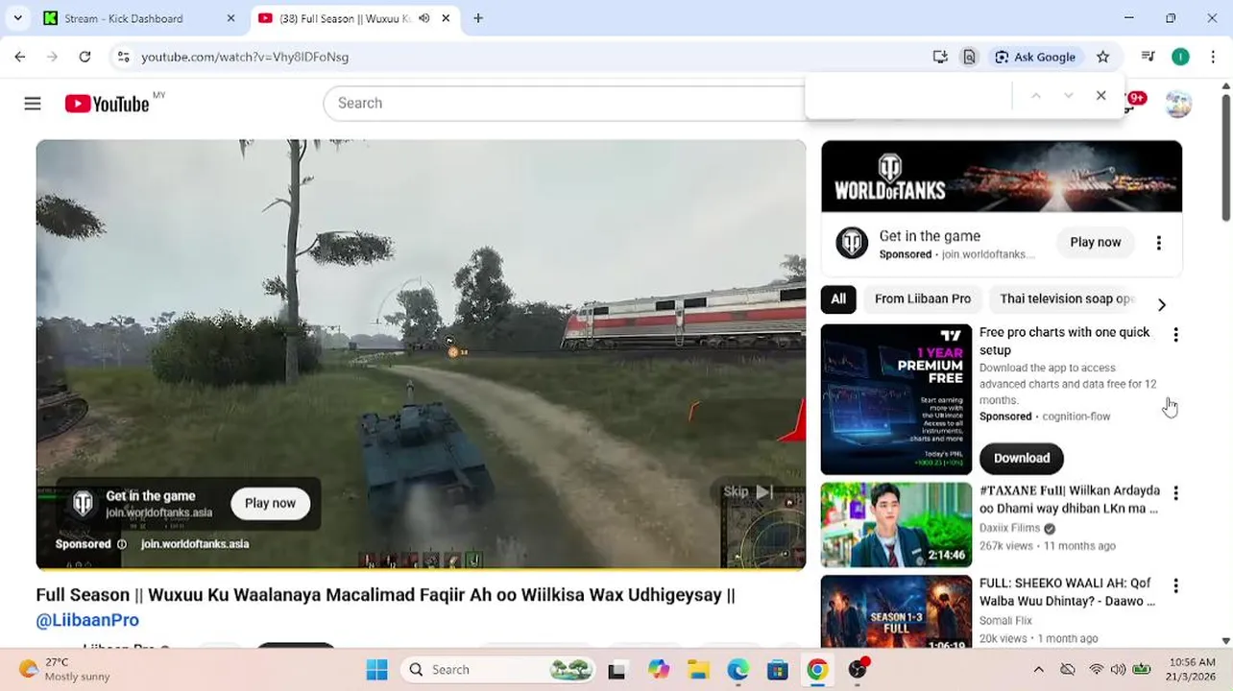Image resolution: width=1233 pixels, height=691 pixels.
Task: Click the Windows taskbar search box
Action: pos(499,669)
